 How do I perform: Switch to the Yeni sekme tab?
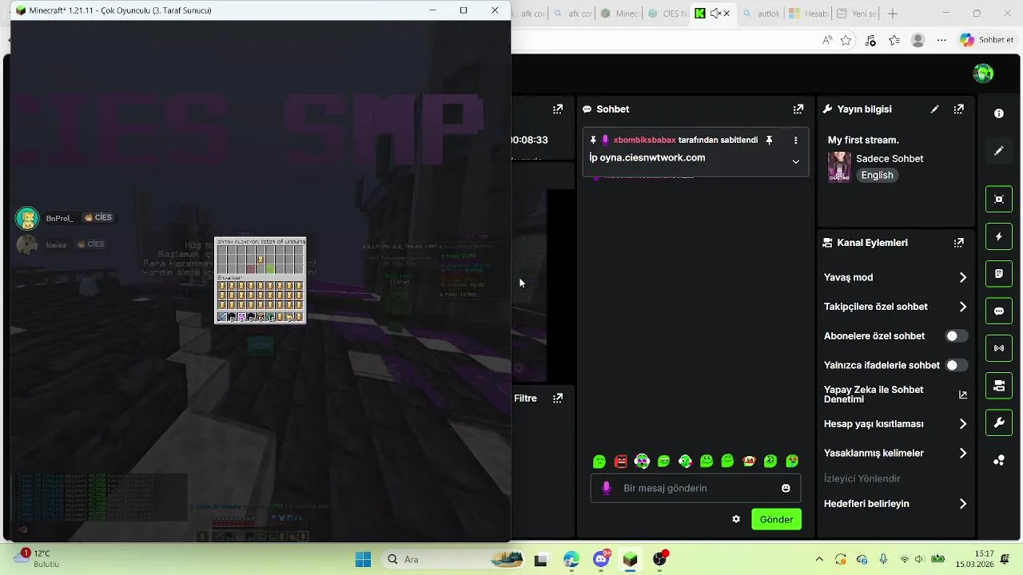(854, 14)
